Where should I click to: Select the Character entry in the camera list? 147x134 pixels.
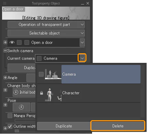point(89,93)
